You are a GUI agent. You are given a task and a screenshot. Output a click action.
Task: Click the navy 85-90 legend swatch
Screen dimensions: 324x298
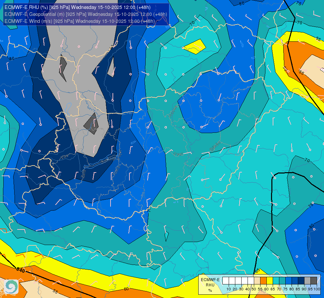[301, 280]
